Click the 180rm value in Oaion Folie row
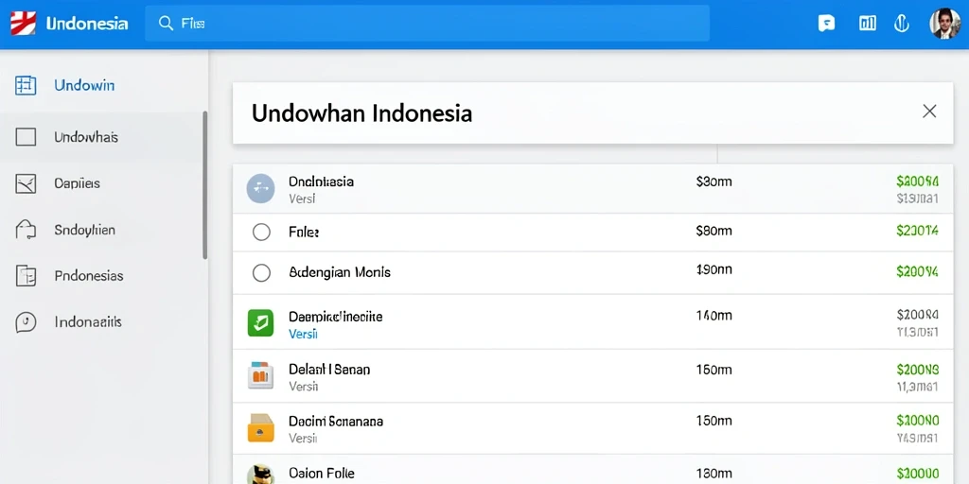Viewport: 969px width, 484px height. pos(714,473)
